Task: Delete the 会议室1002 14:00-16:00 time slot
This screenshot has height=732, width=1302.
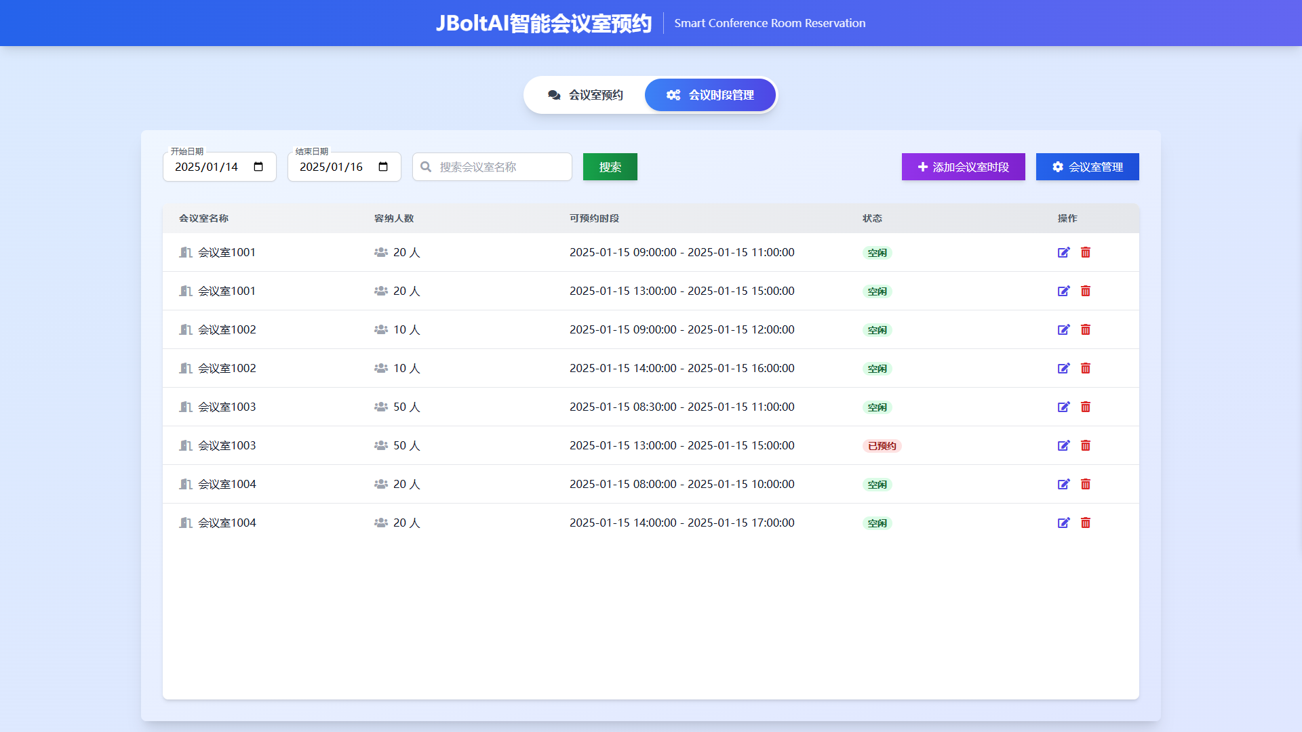Action: (x=1086, y=368)
